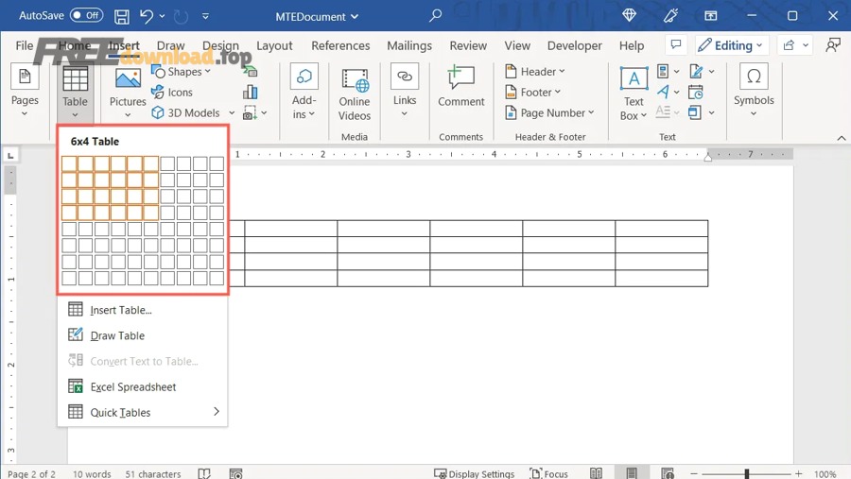Click the Chart bar graph icon
The image size is (851, 479).
pyautogui.click(x=251, y=92)
